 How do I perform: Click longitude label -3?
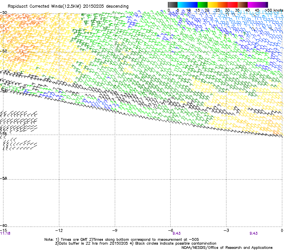point(226,230)
